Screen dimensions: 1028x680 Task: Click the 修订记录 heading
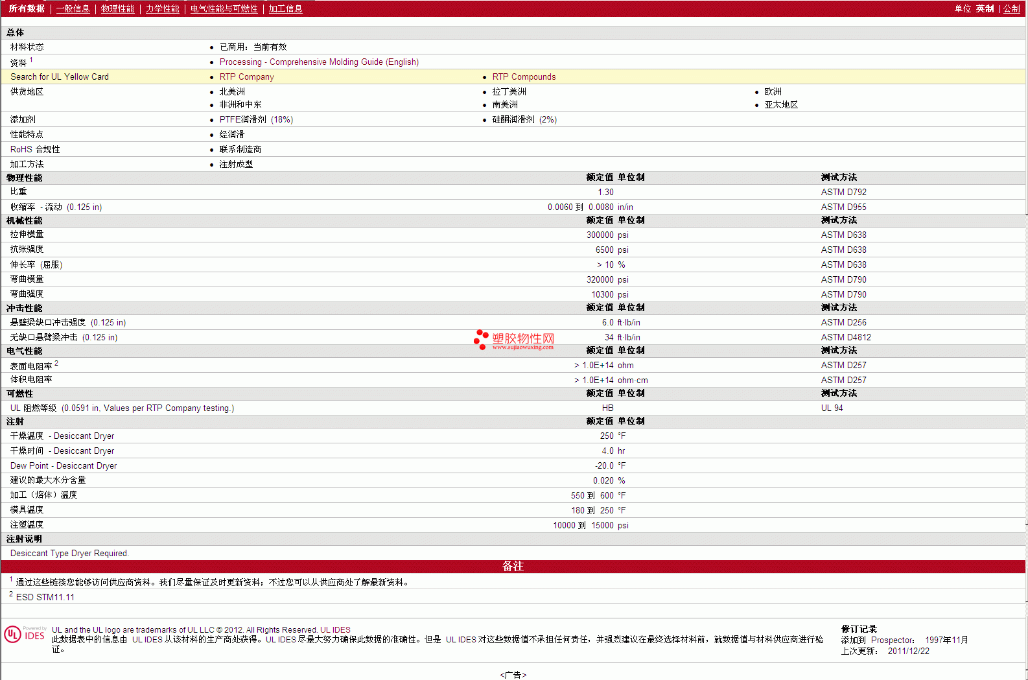[x=859, y=629]
